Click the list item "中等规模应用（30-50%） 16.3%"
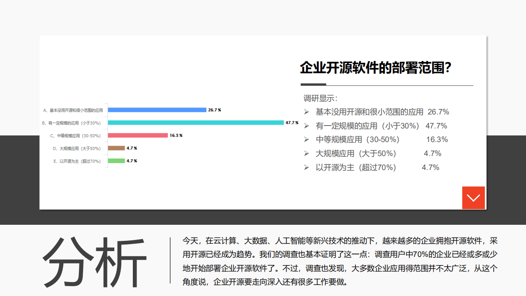The image size is (526, 296). tap(380, 139)
